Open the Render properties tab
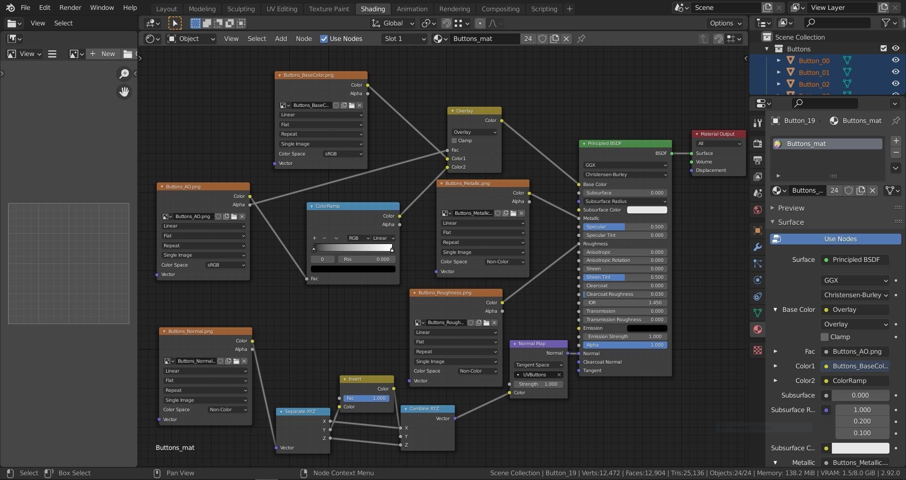Image resolution: width=906 pixels, height=480 pixels. point(757,144)
